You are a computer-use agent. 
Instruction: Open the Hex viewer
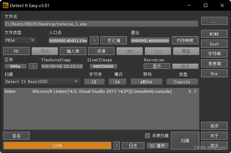(214, 73)
